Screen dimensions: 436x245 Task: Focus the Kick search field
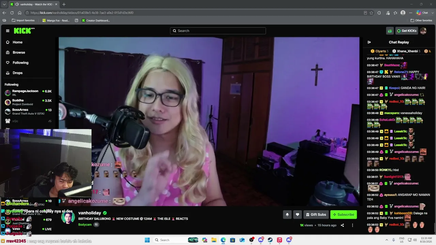218,31
